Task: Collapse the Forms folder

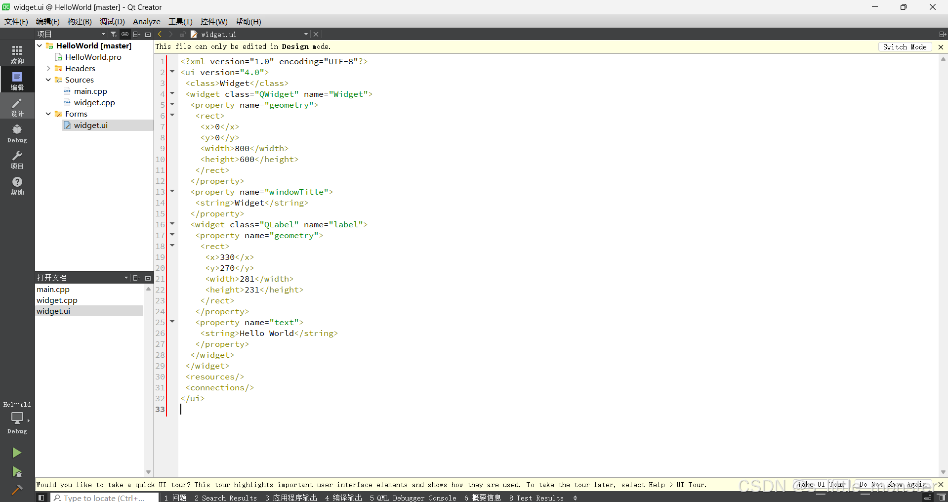Action: pyautogui.click(x=48, y=114)
